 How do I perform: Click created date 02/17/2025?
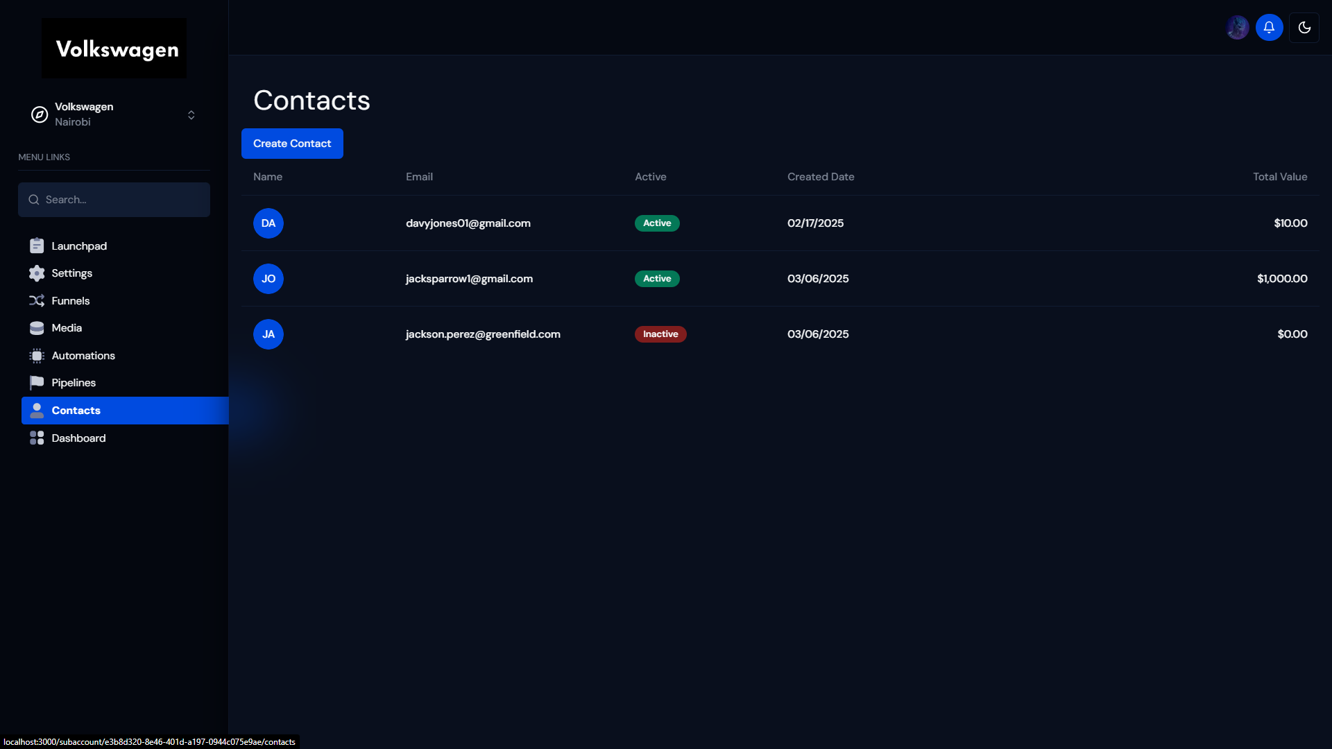click(816, 223)
